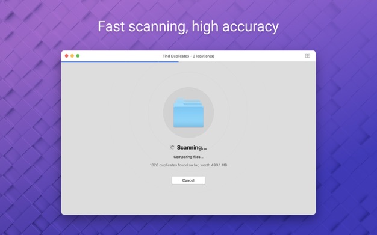Click the spinning progress indicator beside Scanning

tap(172, 147)
